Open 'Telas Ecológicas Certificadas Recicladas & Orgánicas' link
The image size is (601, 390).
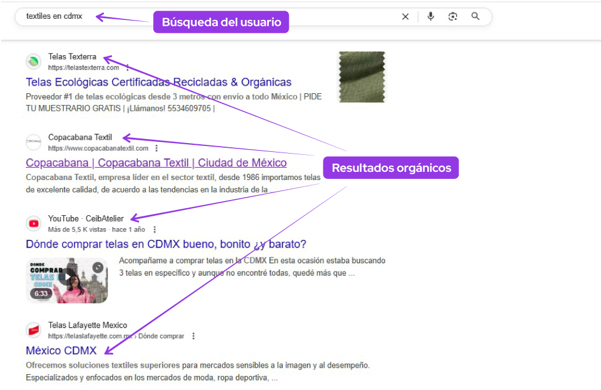[x=158, y=82]
